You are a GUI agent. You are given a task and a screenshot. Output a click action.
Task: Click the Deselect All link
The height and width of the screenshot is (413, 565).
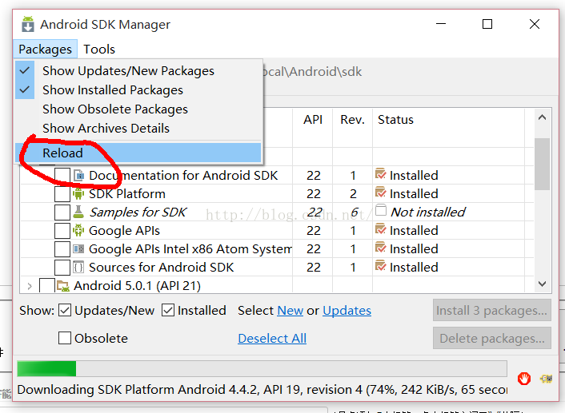(x=272, y=338)
